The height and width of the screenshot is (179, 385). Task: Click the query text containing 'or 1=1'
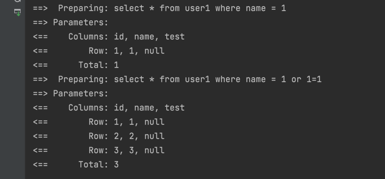coord(218,80)
